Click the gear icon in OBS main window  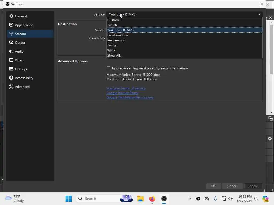[x=270, y=139]
